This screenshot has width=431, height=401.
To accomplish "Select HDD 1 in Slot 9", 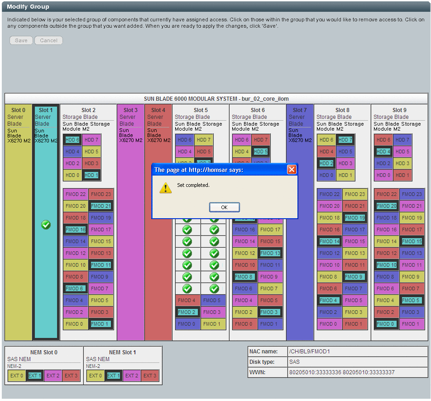I will pos(402,175).
